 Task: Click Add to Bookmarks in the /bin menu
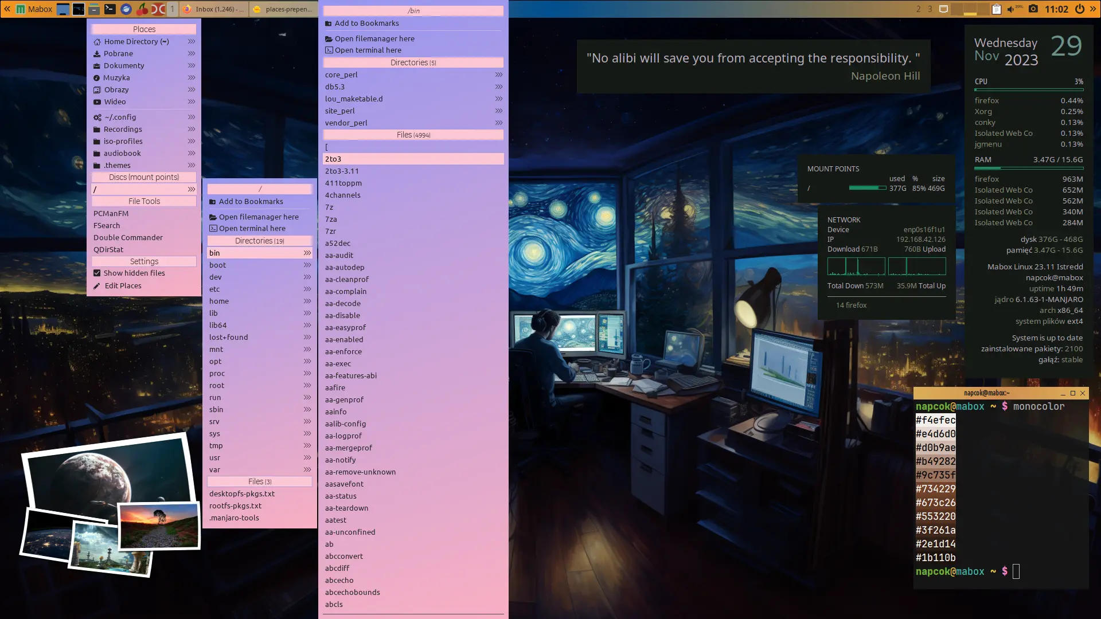[366, 23]
